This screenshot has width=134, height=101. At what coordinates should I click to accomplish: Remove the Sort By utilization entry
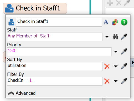click(x=107, y=66)
